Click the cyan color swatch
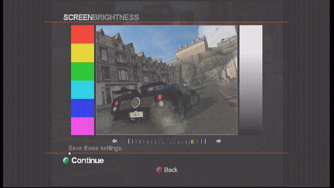The image size is (334, 188). 83,90
